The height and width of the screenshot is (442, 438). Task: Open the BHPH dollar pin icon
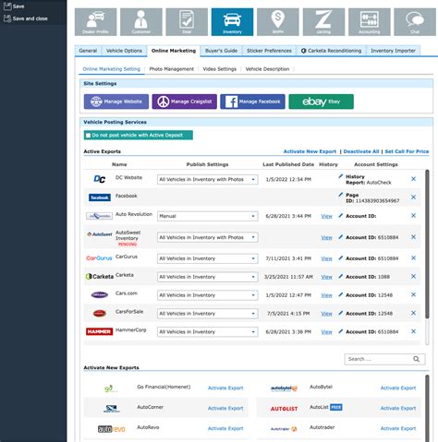(x=278, y=22)
